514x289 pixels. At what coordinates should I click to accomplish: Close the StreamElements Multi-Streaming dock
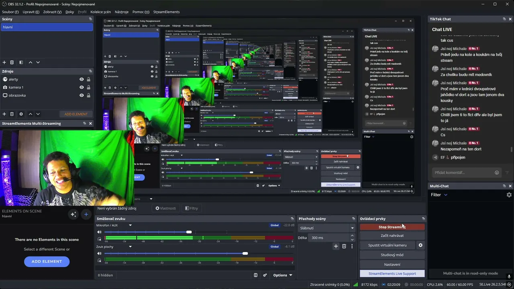click(x=90, y=123)
